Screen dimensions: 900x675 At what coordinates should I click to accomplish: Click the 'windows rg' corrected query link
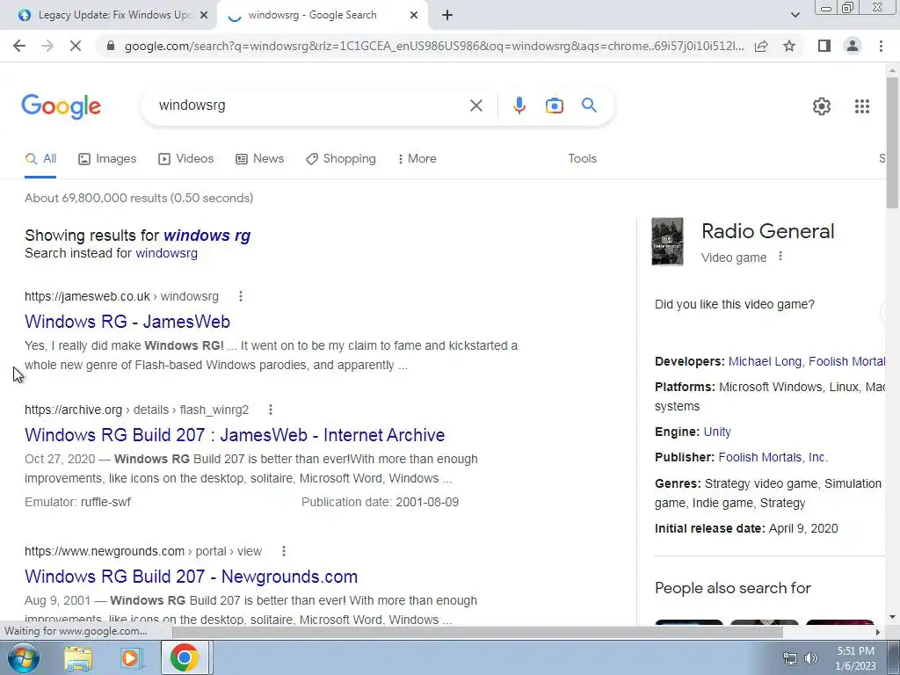click(x=207, y=236)
